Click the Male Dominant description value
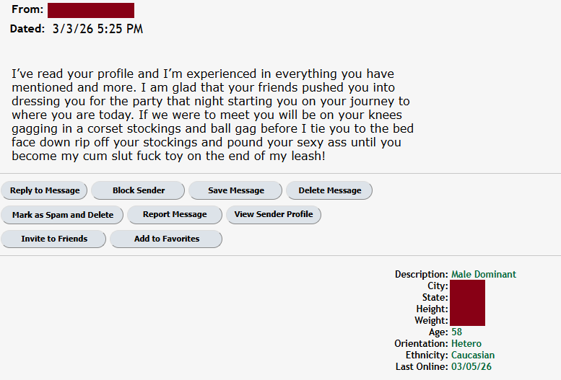 (484, 274)
